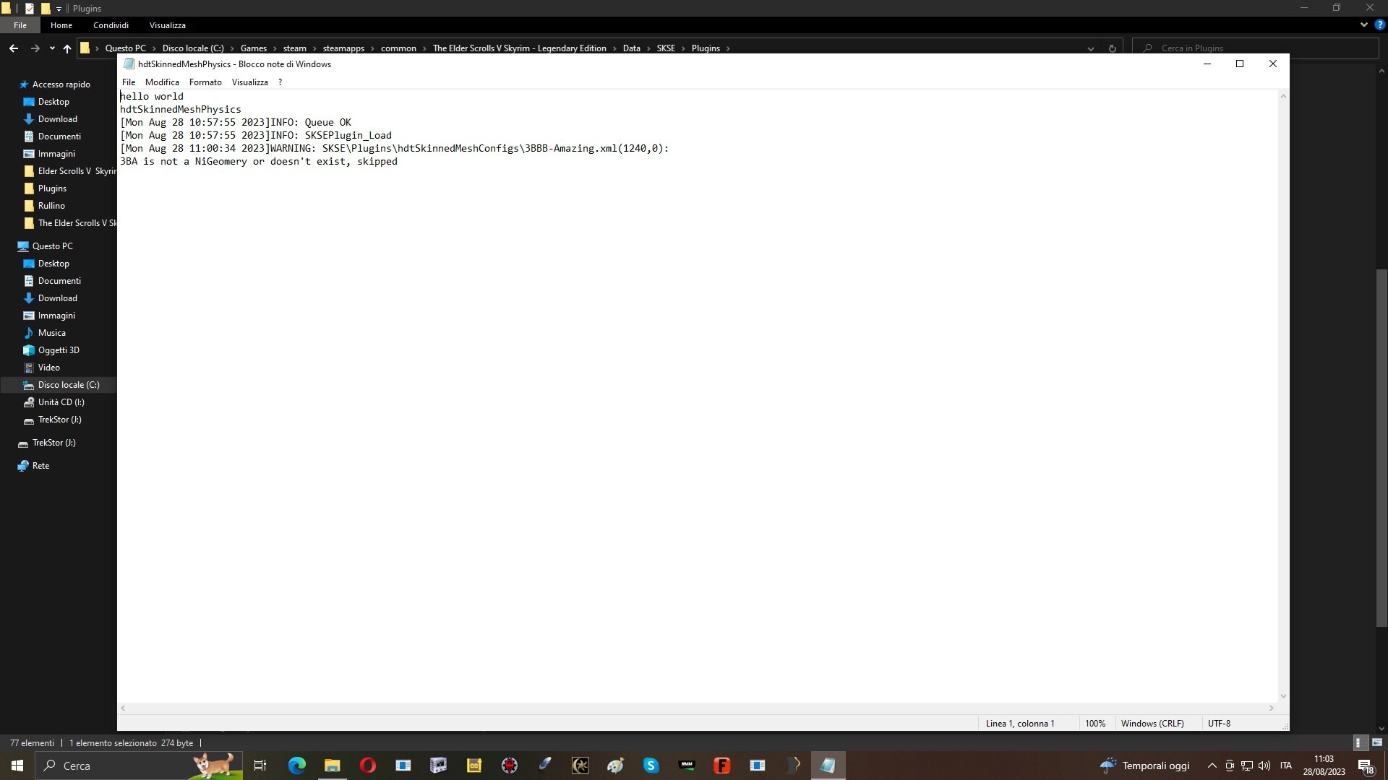Go back with Explorer's back arrow
This screenshot has height=780, width=1388.
pyautogui.click(x=14, y=48)
